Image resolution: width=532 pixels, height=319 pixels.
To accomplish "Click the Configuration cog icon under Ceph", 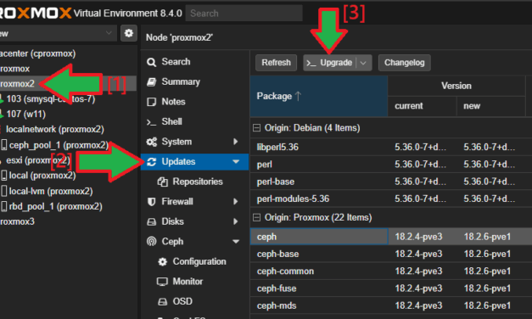I will click(x=163, y=261).
